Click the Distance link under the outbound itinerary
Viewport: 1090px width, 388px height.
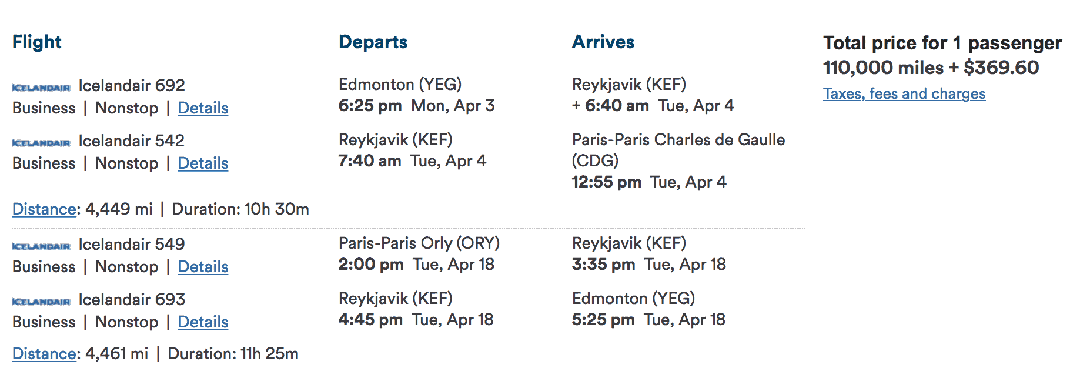(44, 209)
